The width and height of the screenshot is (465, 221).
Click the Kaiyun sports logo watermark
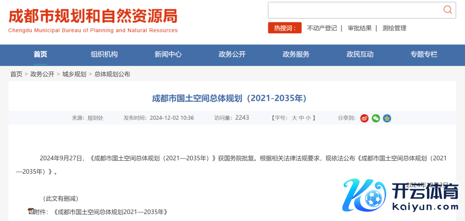400,196
